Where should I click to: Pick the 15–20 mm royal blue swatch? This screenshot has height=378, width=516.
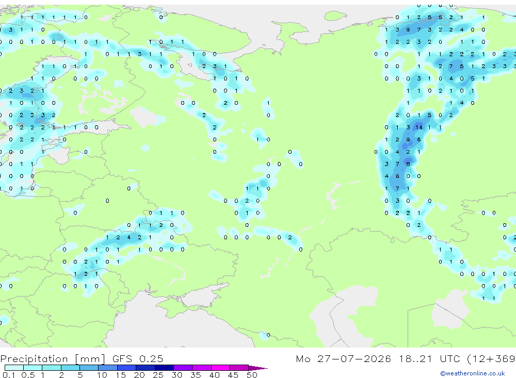click(127, 368)
